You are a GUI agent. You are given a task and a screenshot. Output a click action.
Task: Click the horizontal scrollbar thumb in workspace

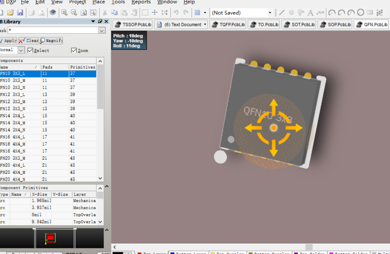tap(309, 247)
